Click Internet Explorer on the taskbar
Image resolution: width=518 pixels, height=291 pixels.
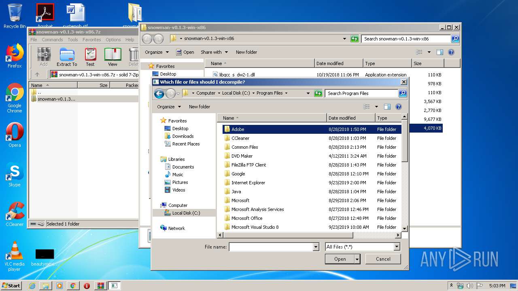coord(32,286)
